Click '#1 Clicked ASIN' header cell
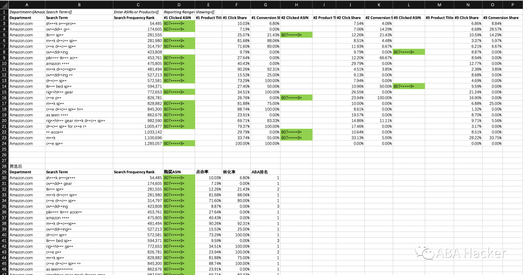523x275 pixels. 179,17
